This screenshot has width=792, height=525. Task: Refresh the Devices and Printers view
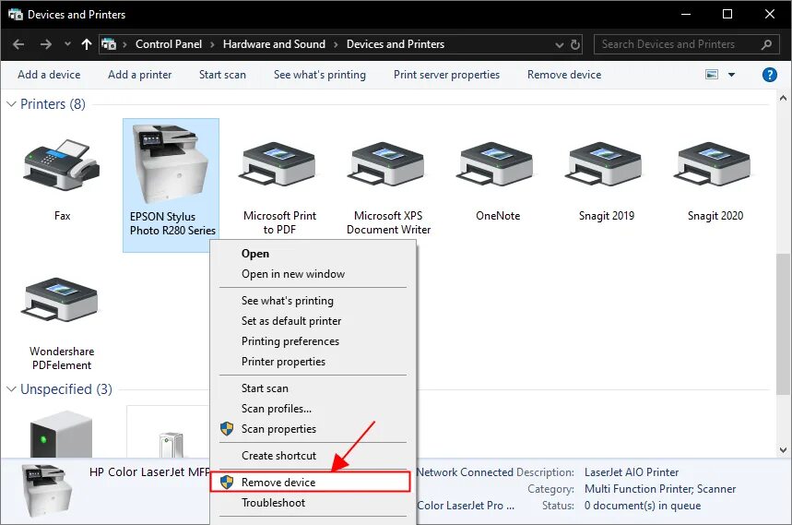[x=574, y=44]
